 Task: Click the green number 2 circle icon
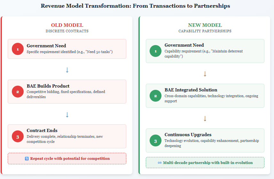(x=155, y=96)
